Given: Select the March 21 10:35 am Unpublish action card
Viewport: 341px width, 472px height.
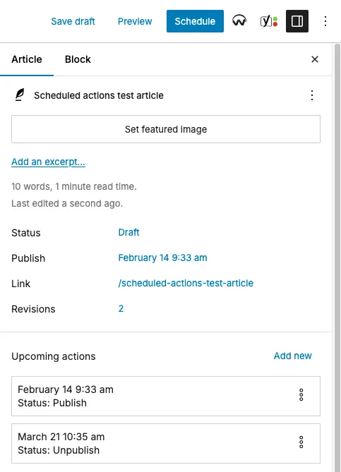Looking at the screenshot, I should [166, 443].
